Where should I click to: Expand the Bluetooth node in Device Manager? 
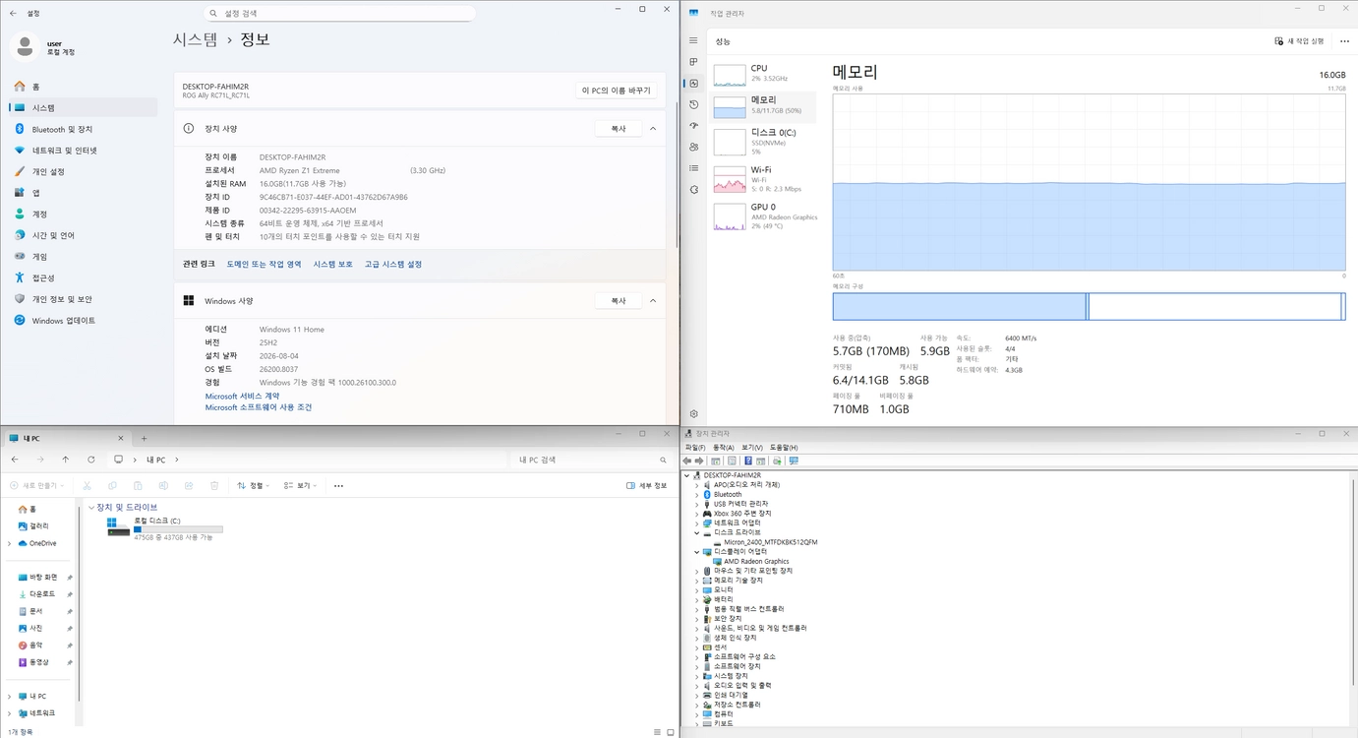[697, 495]
